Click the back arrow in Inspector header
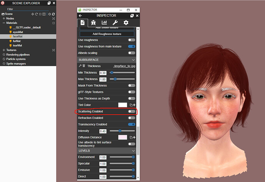This screenshot has height=182, width=265. pos(80,16)
